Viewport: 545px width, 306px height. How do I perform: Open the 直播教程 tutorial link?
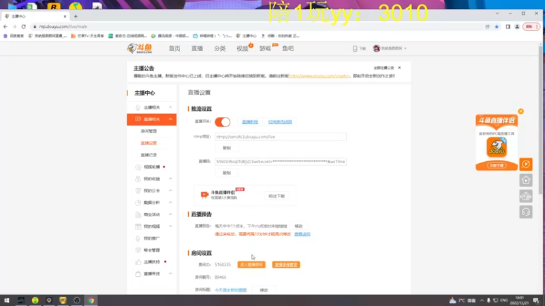pyautogui.click(x=250, y=122)
